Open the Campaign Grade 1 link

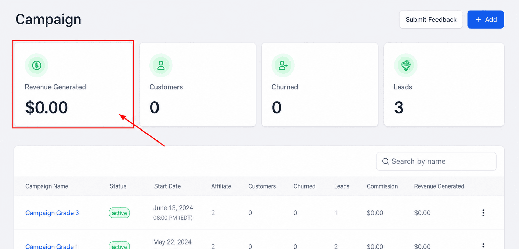coord(52,246)
